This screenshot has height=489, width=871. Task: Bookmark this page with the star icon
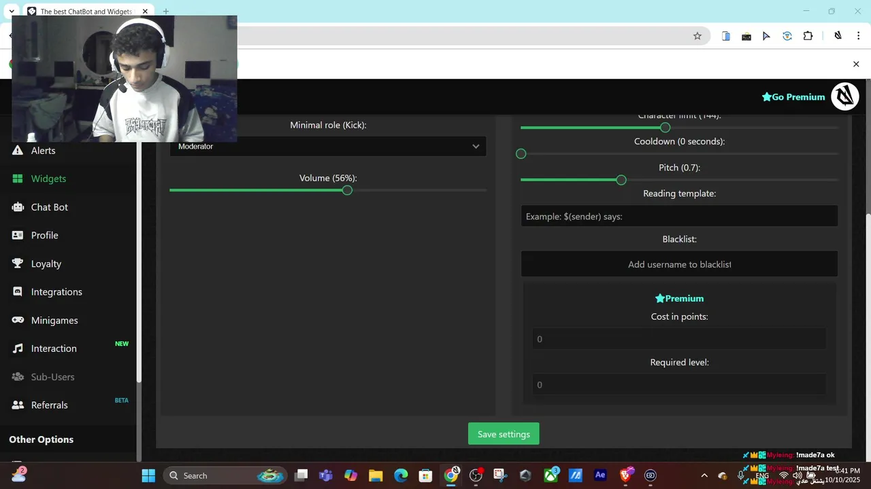coord(697,36)
